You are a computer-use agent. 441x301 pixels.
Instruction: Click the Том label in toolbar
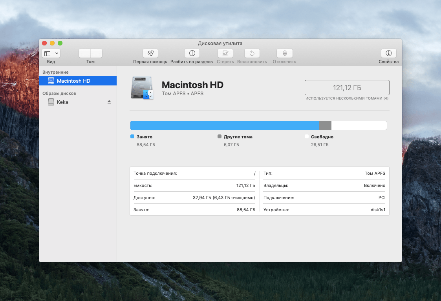coord(90,62)
